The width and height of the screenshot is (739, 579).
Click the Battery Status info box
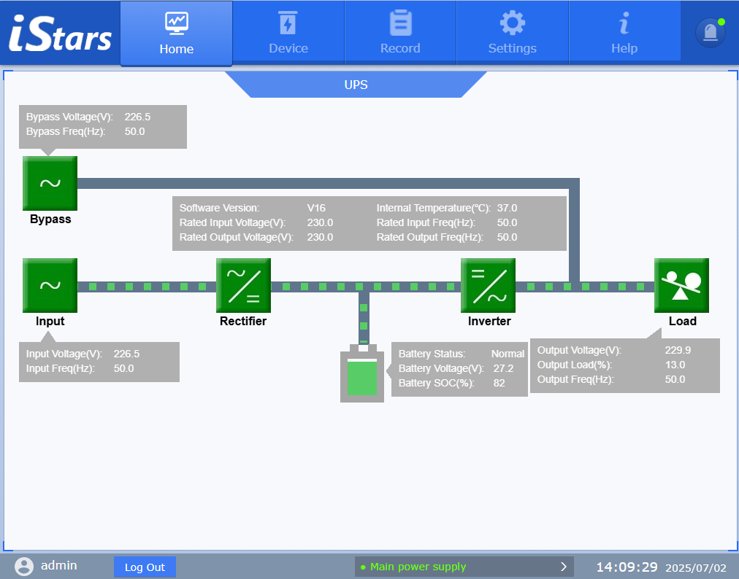point(459,369)
